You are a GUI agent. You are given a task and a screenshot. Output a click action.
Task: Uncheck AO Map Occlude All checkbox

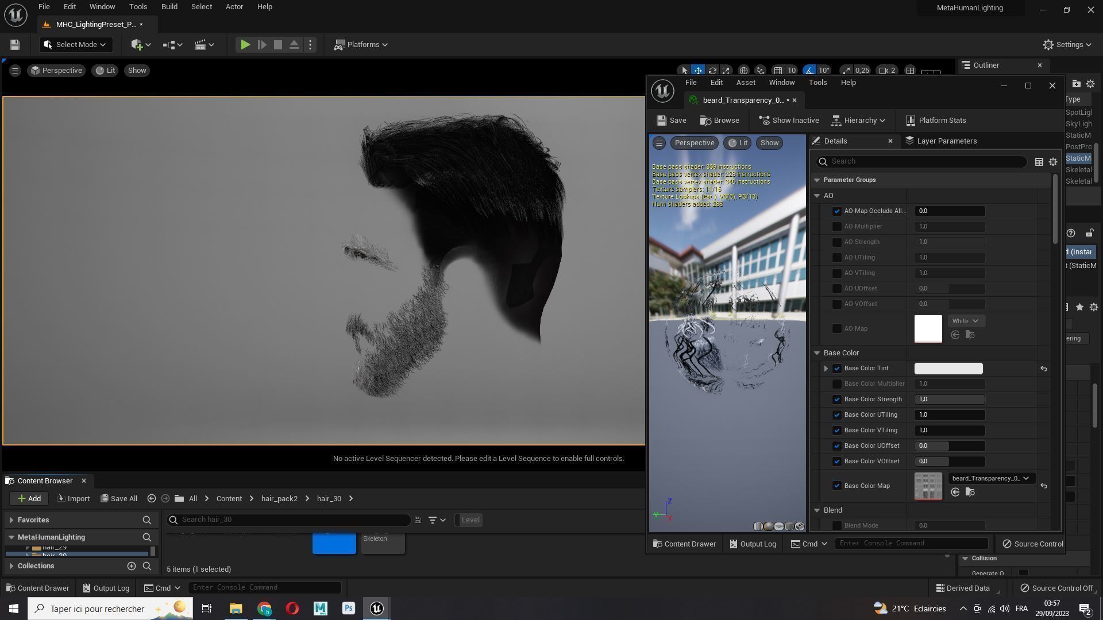coord(837,211)
